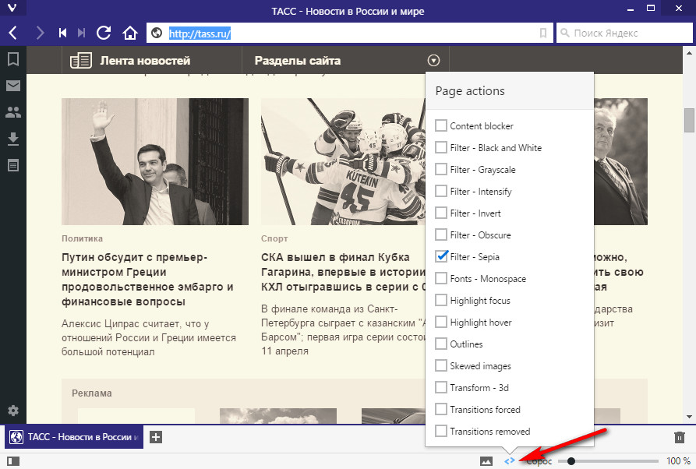Turn on Filter - Grayscale
Image resolution: width=696 pixels, height=469 pixels.
click(441, 169)
